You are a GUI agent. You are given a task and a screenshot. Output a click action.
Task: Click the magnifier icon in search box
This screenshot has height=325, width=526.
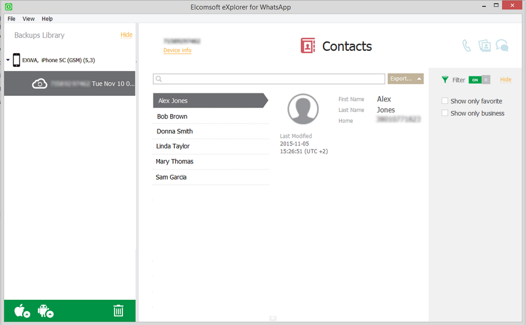[x=159, y=79]
